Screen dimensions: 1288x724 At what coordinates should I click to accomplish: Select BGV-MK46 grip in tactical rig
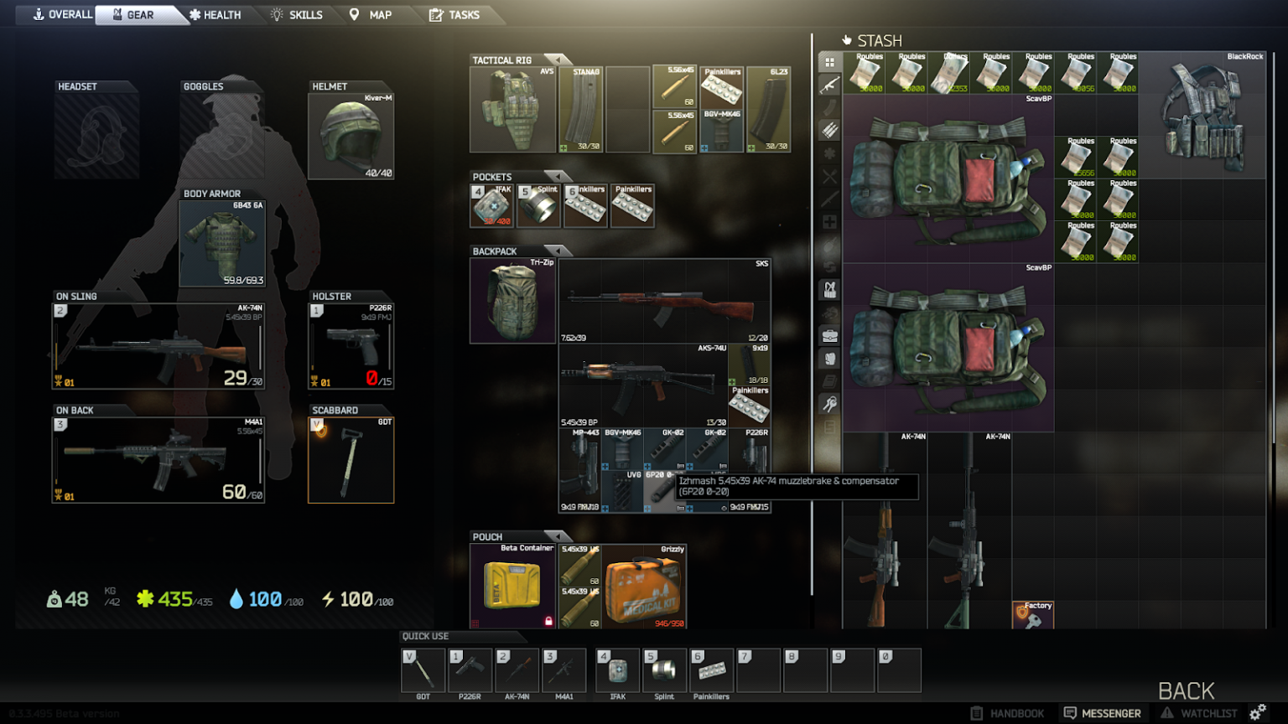coord(722,131)
